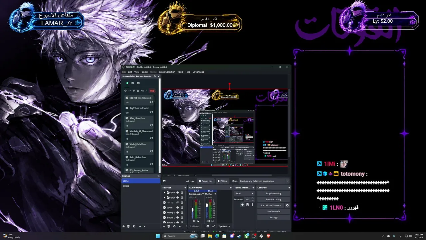Open the Audio Mixer Options dropdown
The width and height of the screenshot is (426, 240).
pyautogui.click(x=224, y=226)
